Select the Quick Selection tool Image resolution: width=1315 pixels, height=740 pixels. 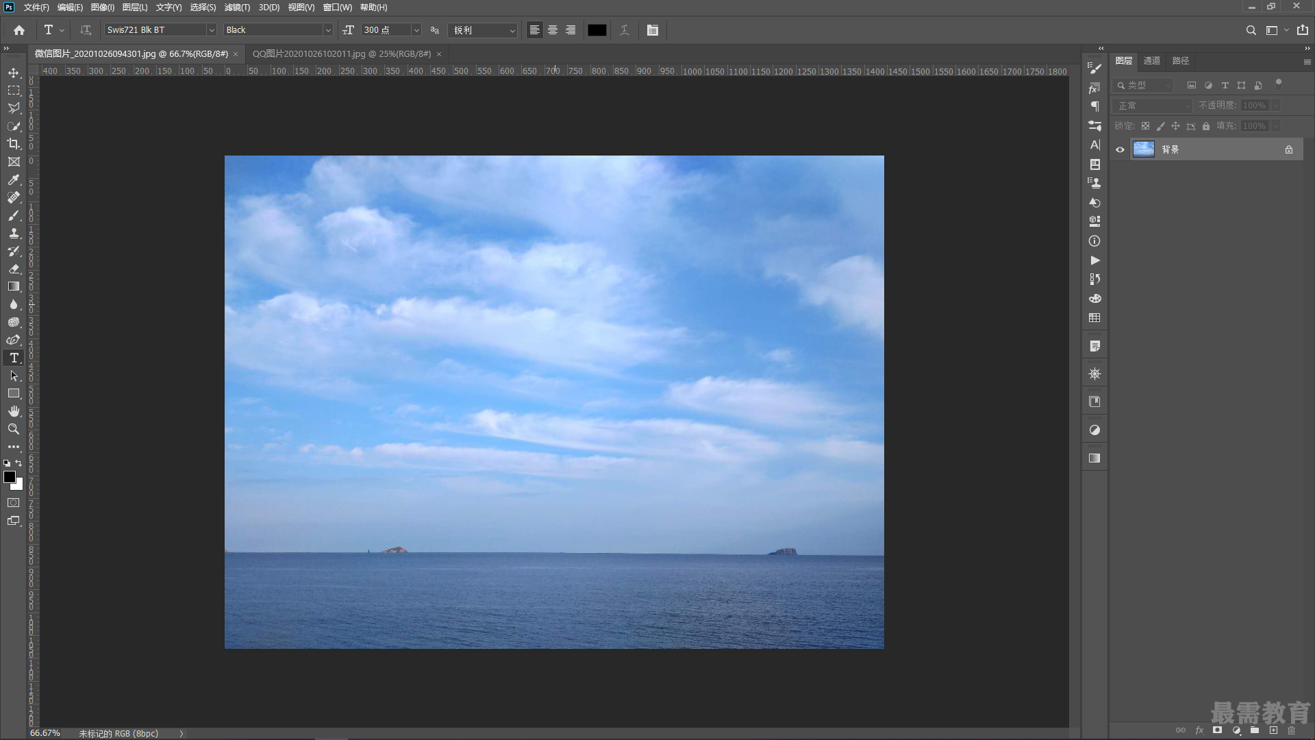tap(14, 126)
